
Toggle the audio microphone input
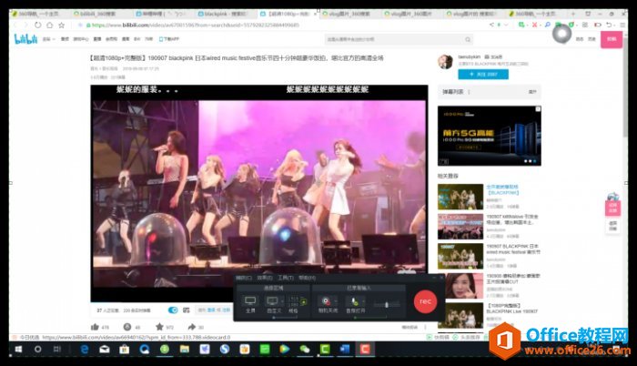coord(355,300)
